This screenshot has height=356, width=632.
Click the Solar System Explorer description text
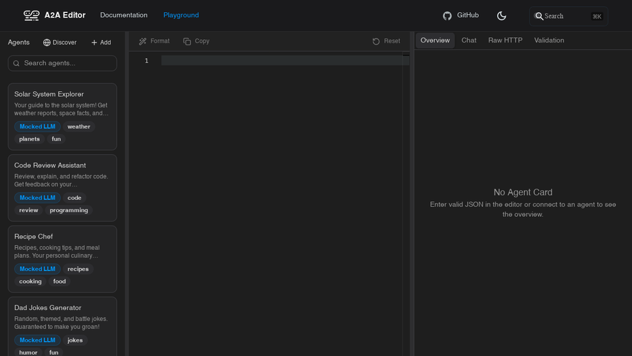pos(61,109)
